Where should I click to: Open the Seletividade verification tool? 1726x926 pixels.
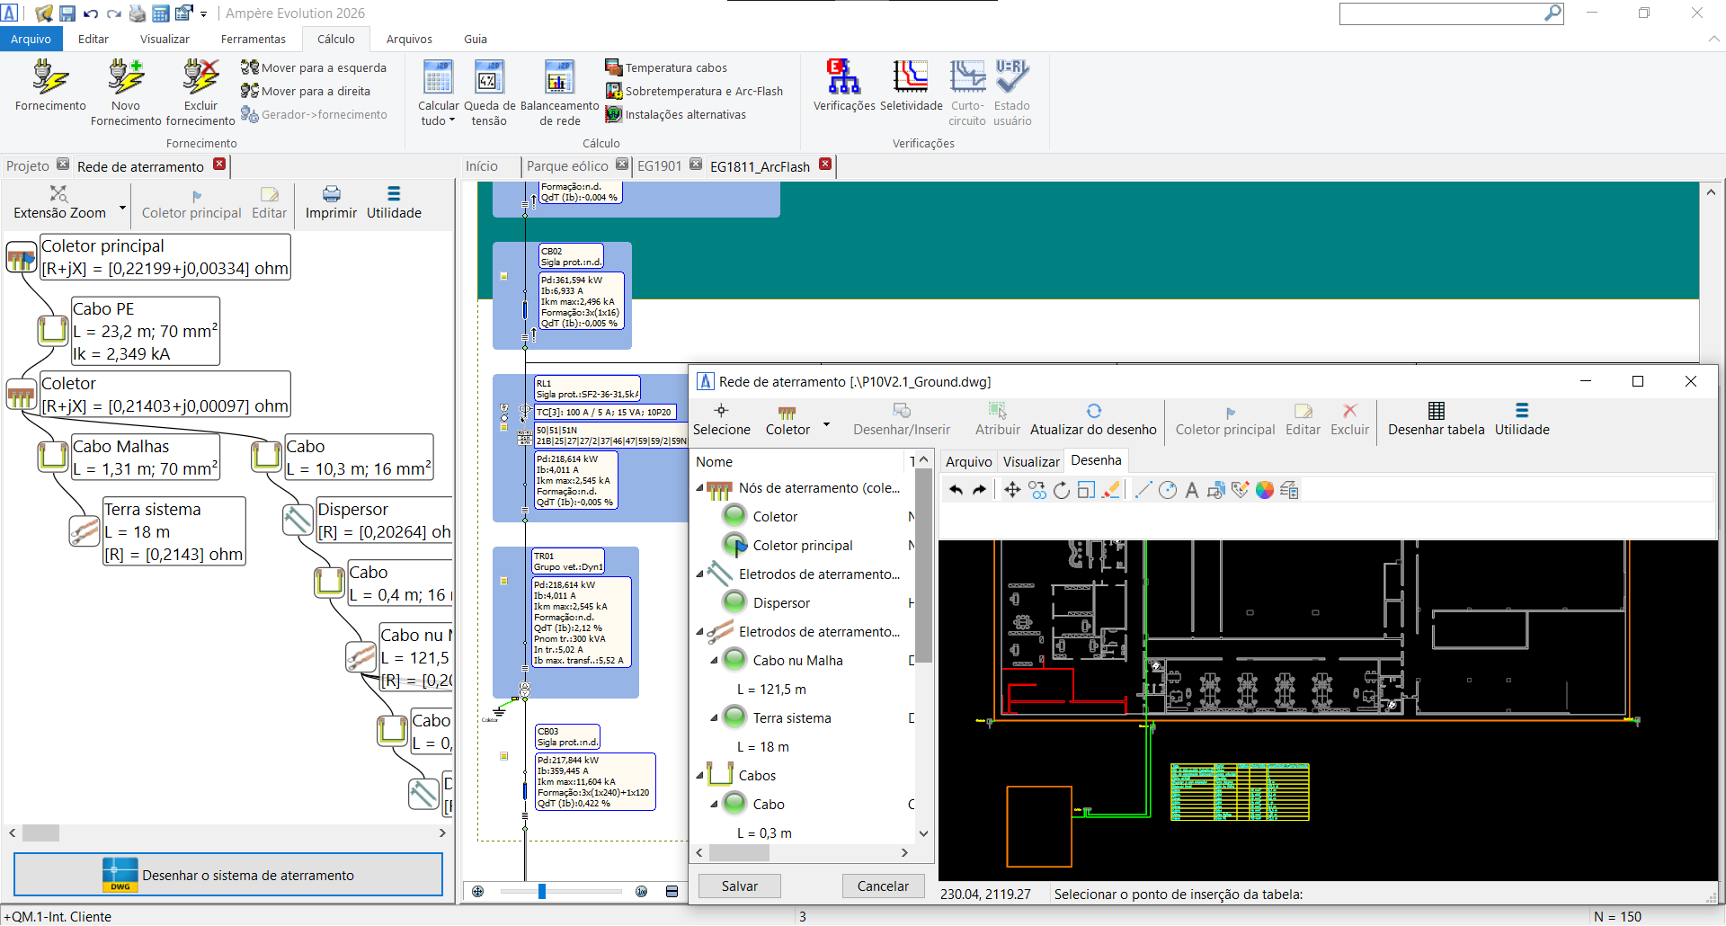(x=911, y=78)
